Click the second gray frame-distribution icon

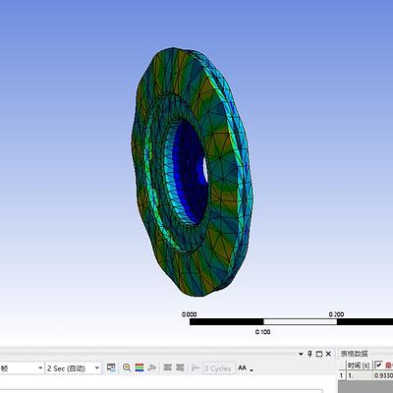(x=180, y=367)
